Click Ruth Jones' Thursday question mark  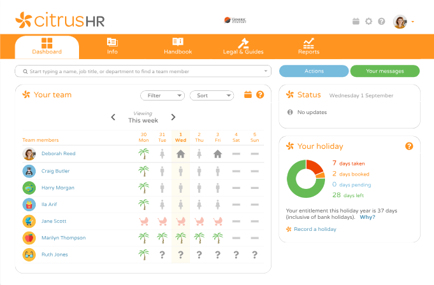[199, 254]
